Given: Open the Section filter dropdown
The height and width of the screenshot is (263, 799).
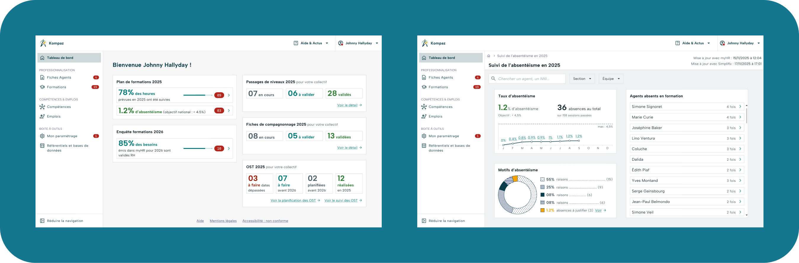Looking at the screenshot, I should (x=581, y=79).
